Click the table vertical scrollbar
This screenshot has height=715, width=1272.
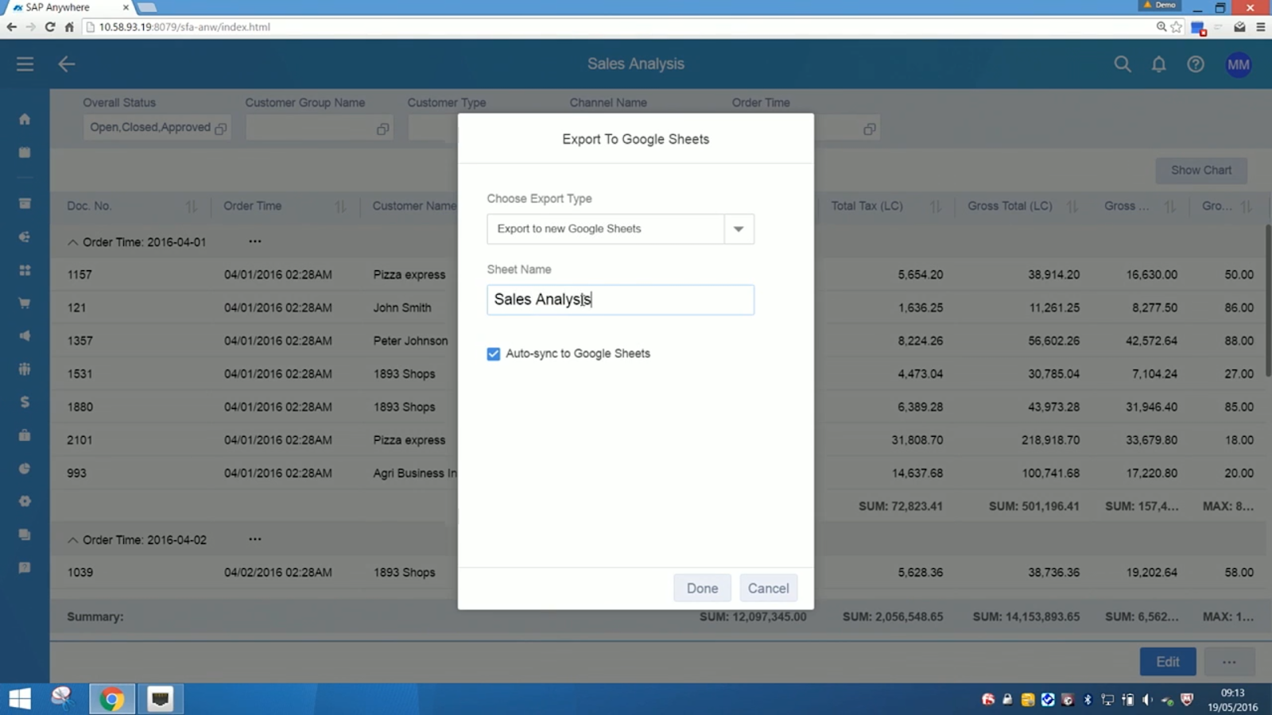[x=1267, y=302]
